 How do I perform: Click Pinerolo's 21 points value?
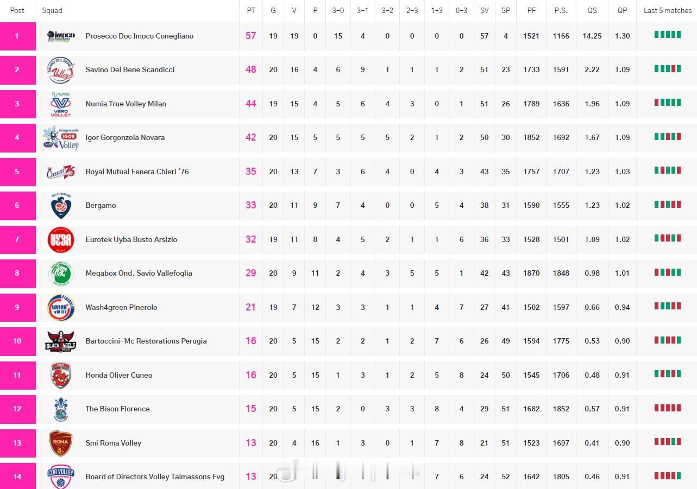(251, 307)
